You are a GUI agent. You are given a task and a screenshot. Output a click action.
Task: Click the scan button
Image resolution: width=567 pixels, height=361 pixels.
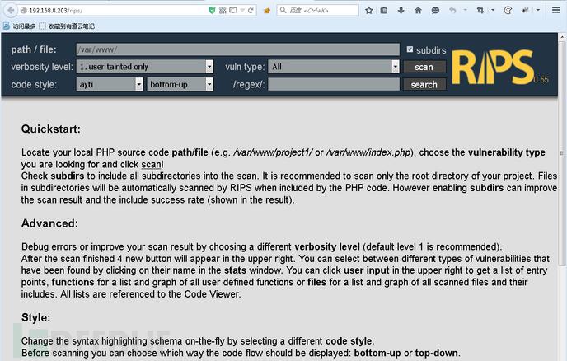(x=424, y=67)
